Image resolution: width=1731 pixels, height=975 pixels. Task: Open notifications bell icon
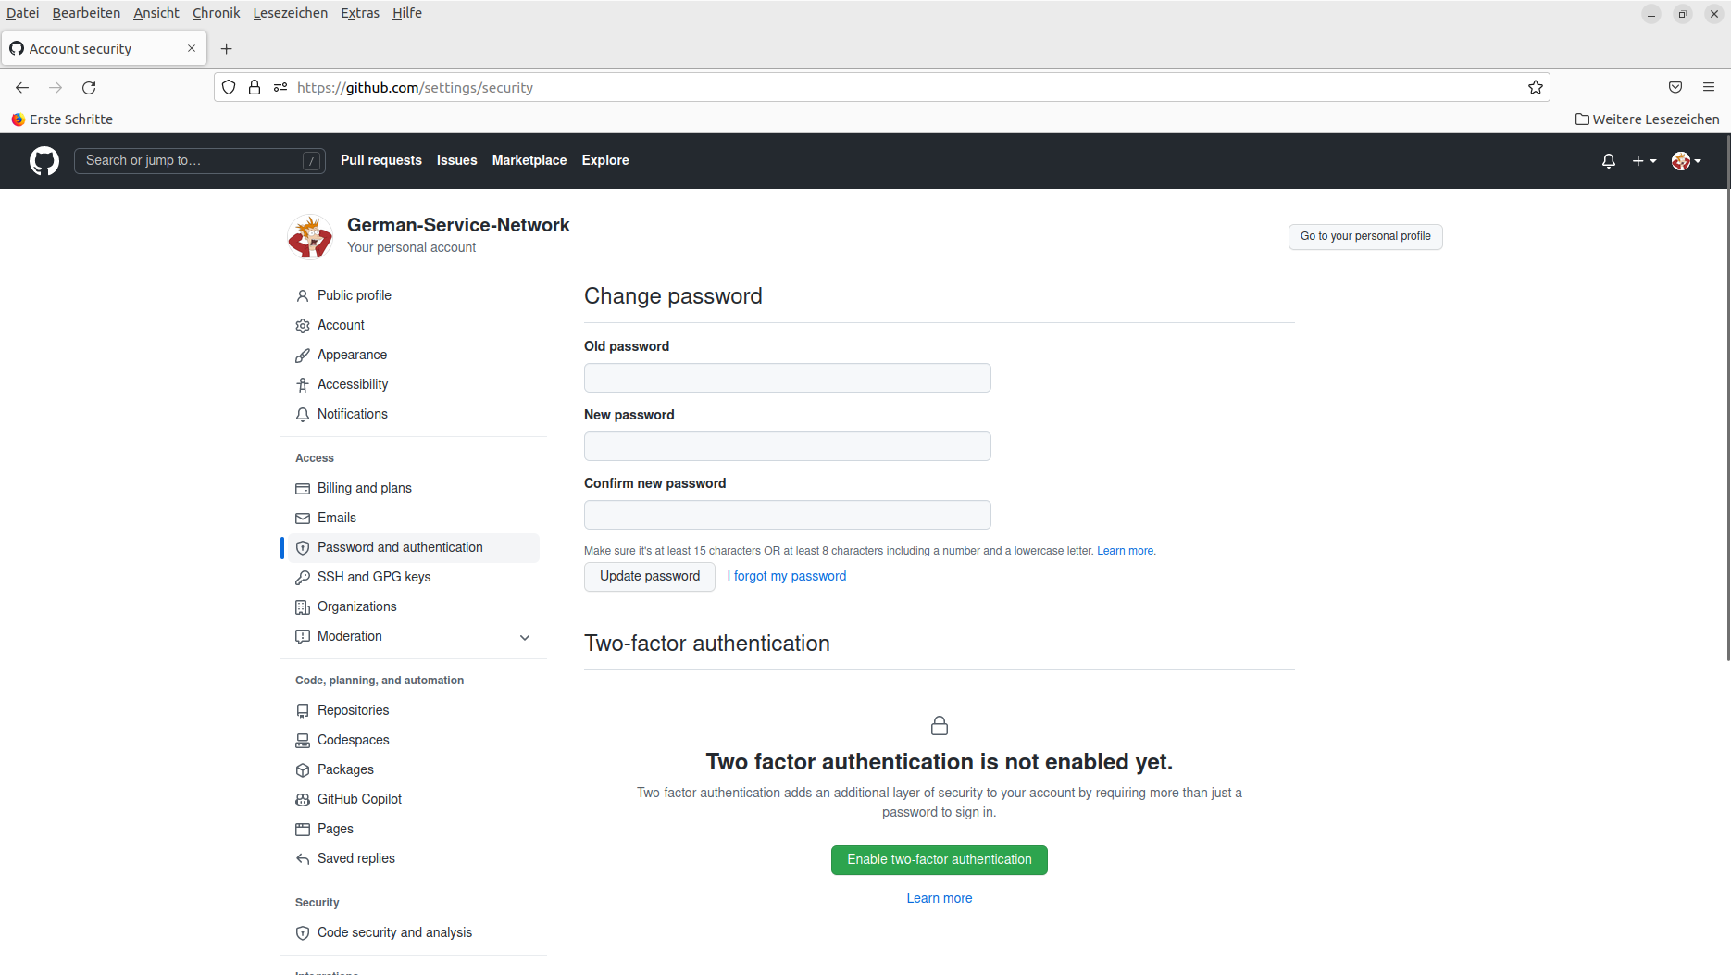pyautogui.click(x=1609, y=161)
